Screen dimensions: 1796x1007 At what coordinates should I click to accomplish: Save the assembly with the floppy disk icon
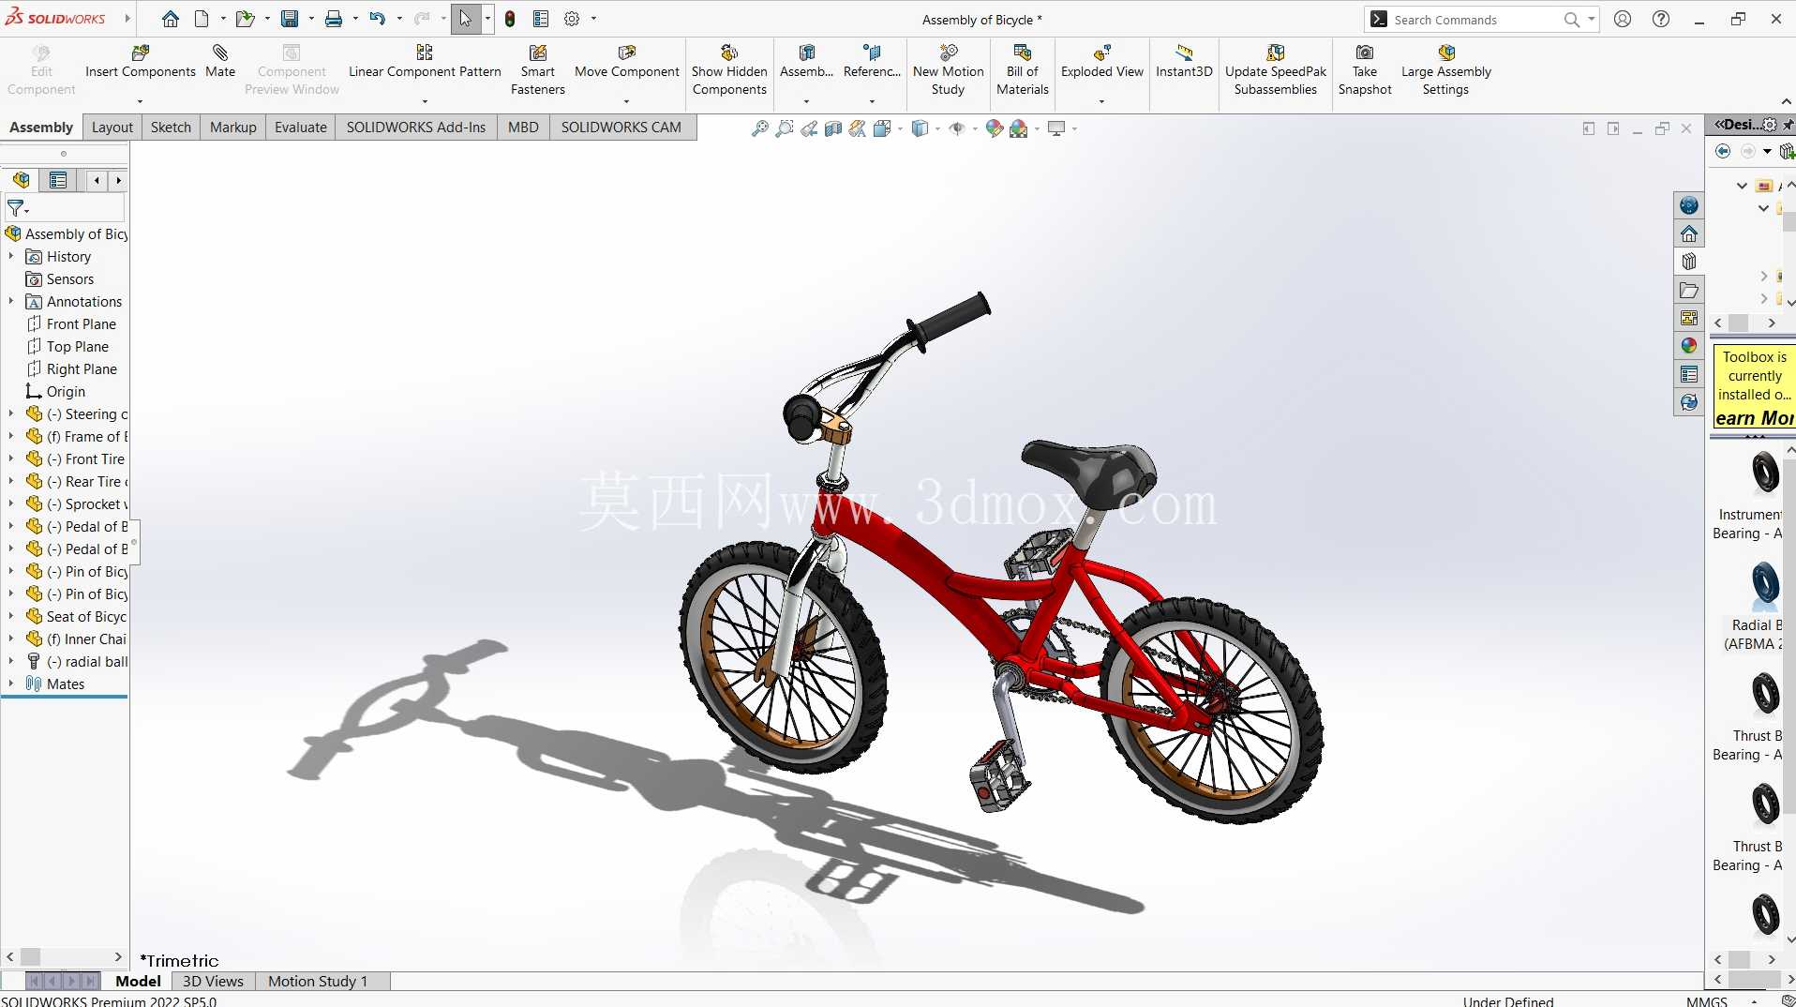tap(290, 19)
